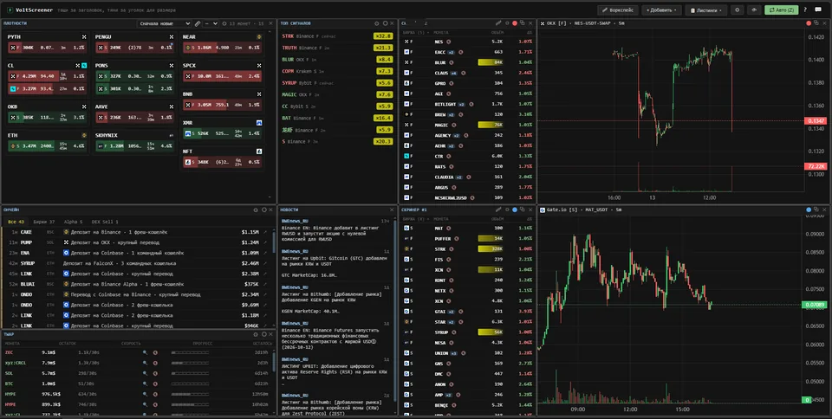Click info circle next to NES coin
This screenshot has height=419, width=832.
[x=448, y=42]
